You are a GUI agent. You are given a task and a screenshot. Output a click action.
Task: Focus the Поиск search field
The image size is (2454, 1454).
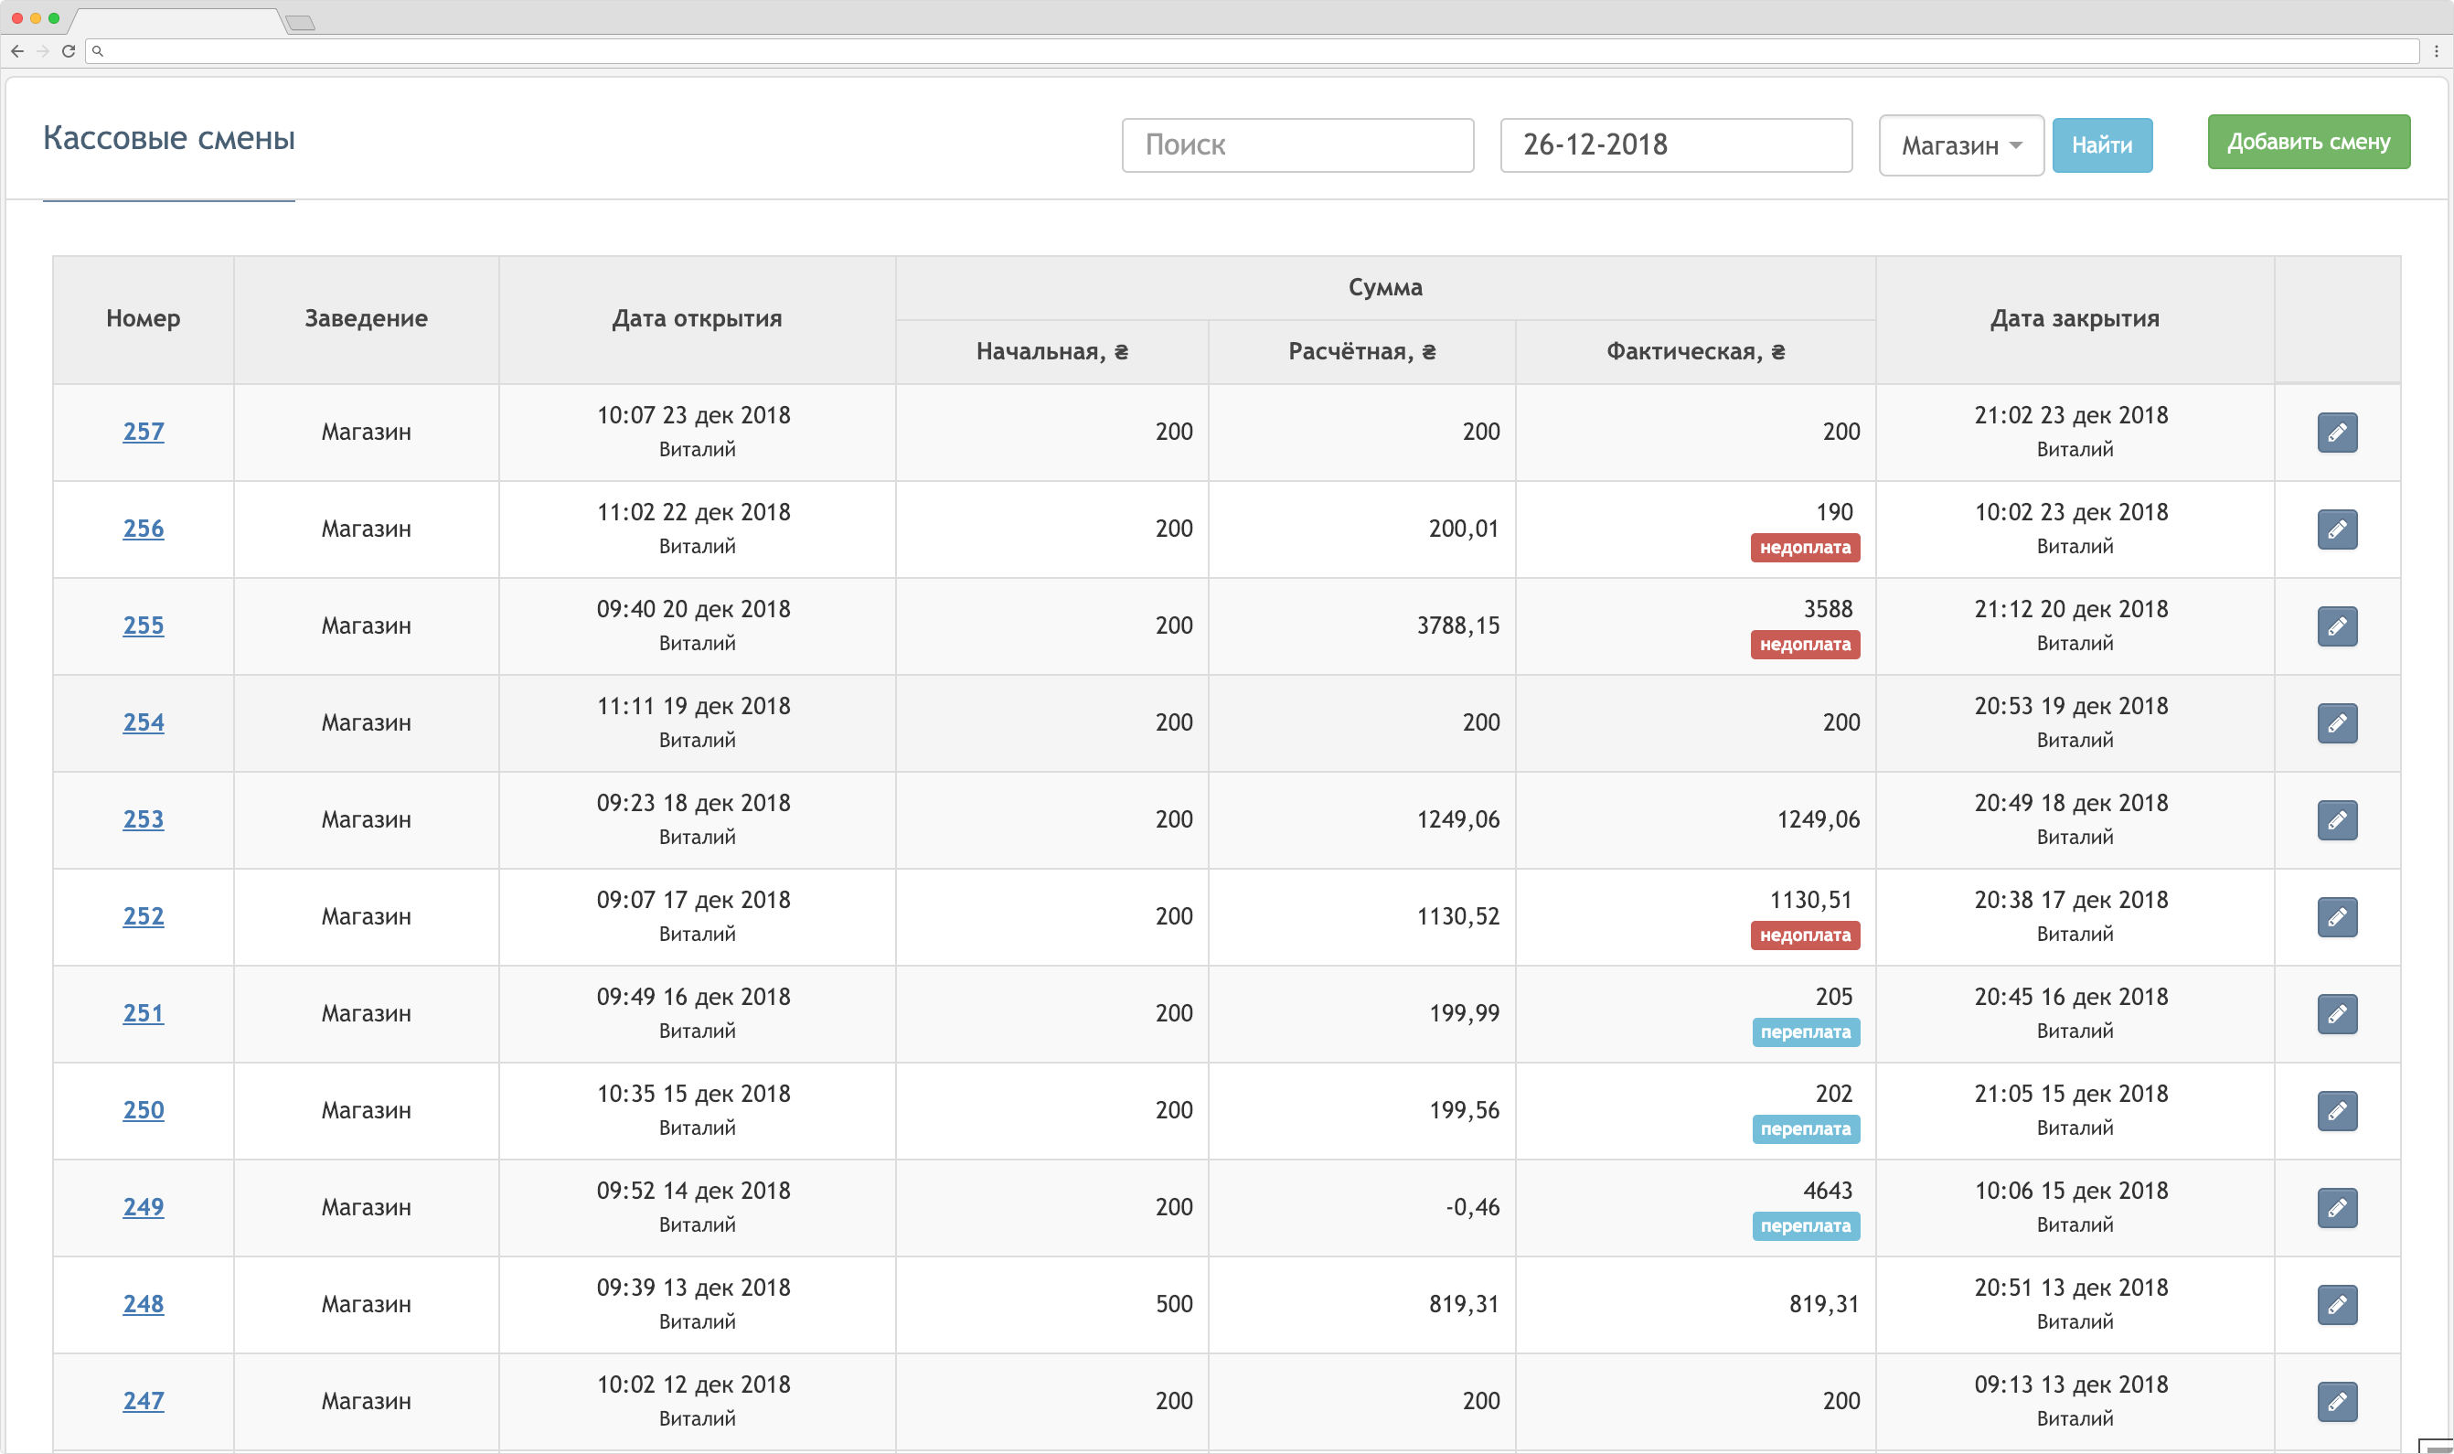(x=1297, y=145)
